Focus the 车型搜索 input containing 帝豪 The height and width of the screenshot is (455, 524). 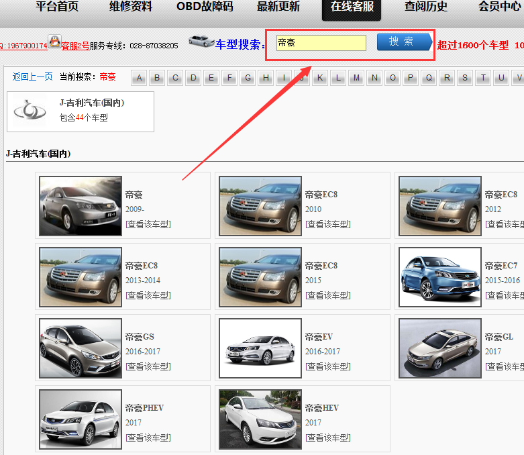[x=321, y=43]
